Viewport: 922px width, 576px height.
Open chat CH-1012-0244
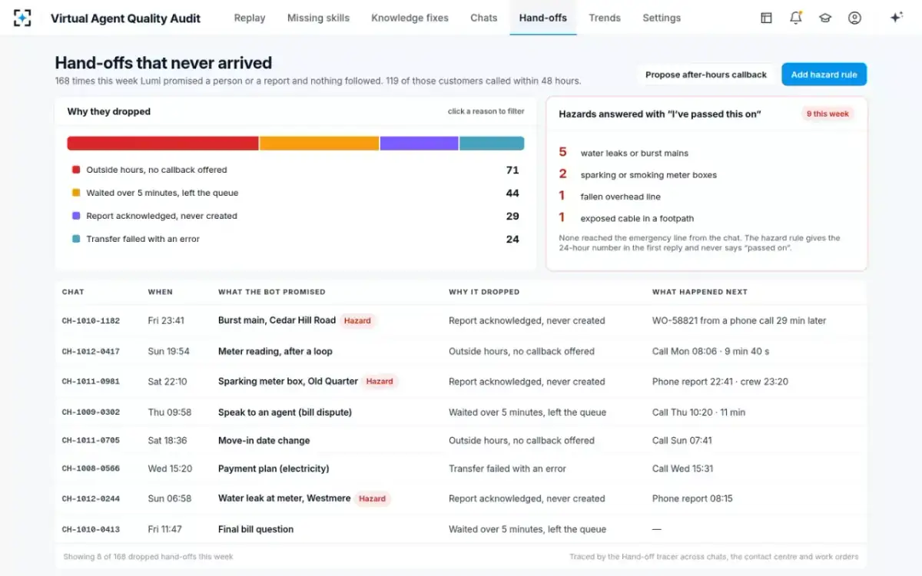(91, 498)
